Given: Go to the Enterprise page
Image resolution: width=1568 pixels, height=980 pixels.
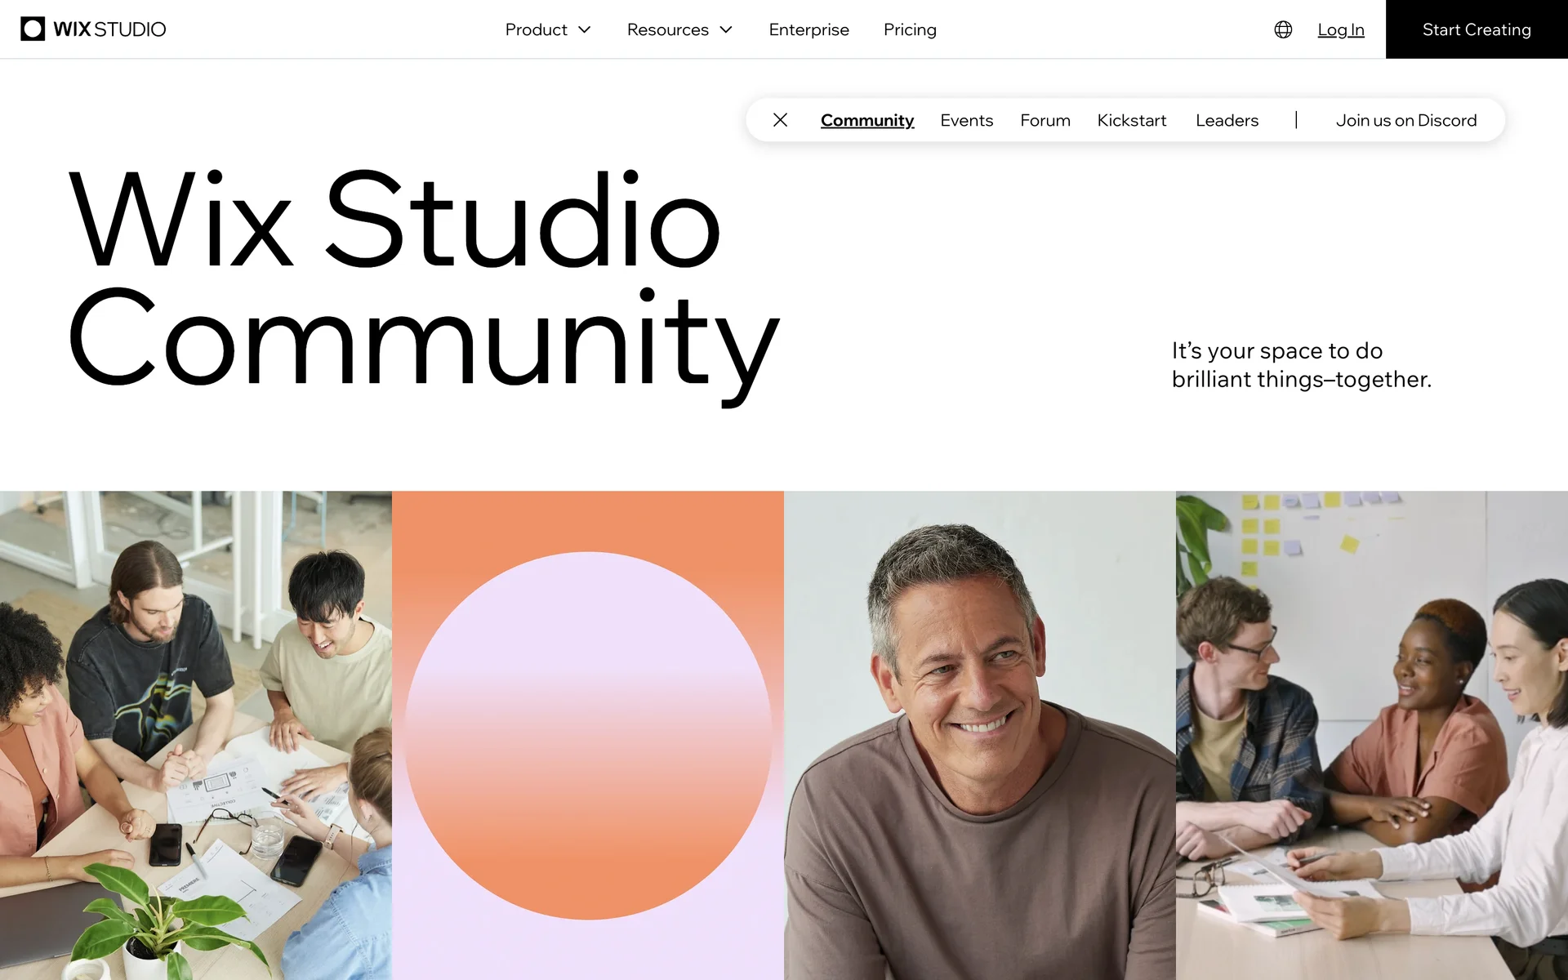Looking at the screenshot, I should click(808, 29).
